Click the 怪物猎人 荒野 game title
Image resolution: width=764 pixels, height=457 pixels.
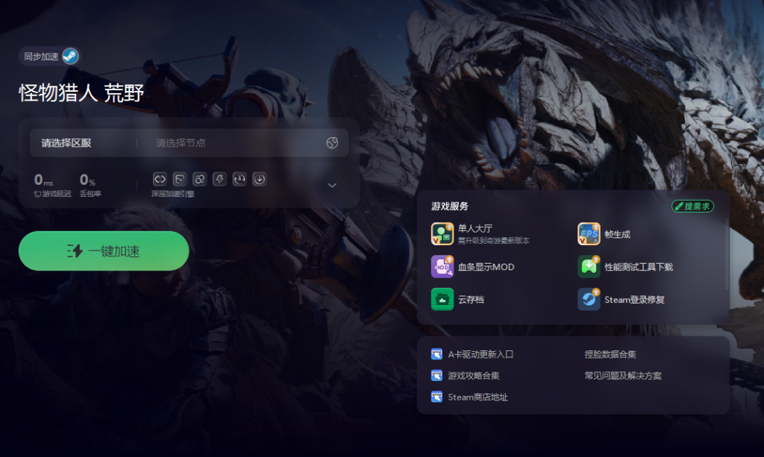81,92
